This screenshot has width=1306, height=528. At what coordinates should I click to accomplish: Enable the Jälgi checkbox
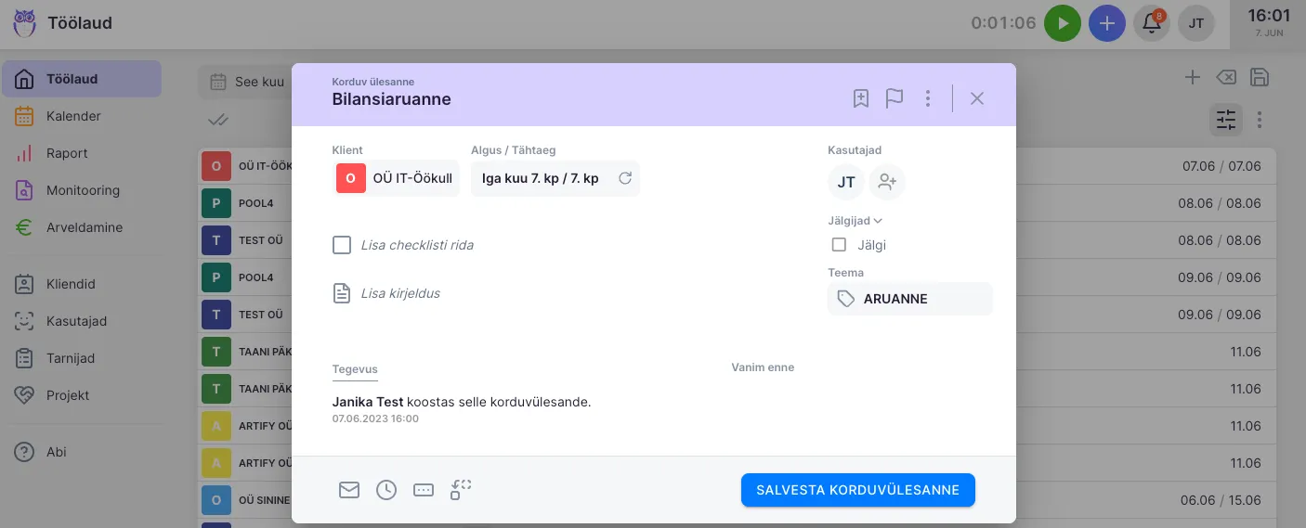840,245
